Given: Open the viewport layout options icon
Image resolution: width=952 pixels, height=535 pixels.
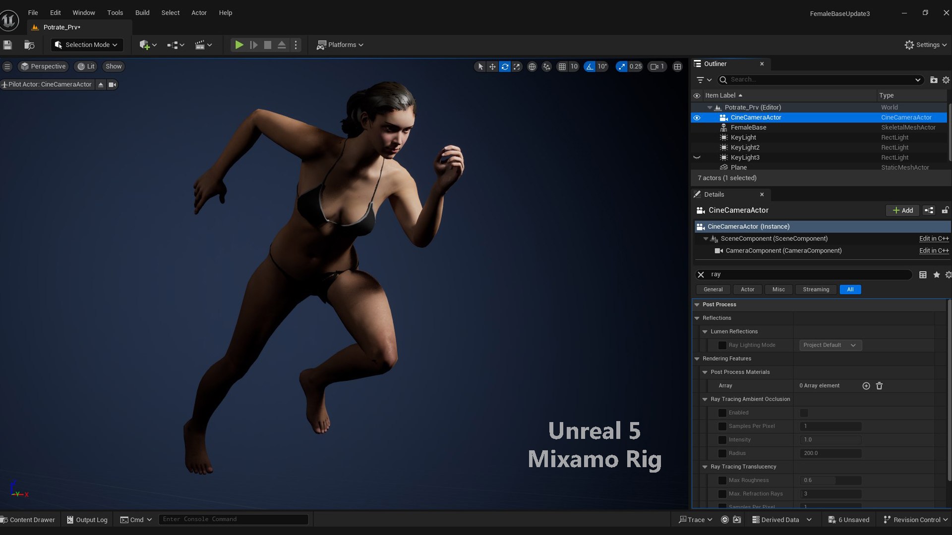Looking at the screenshot, I should tap(677, 66).
